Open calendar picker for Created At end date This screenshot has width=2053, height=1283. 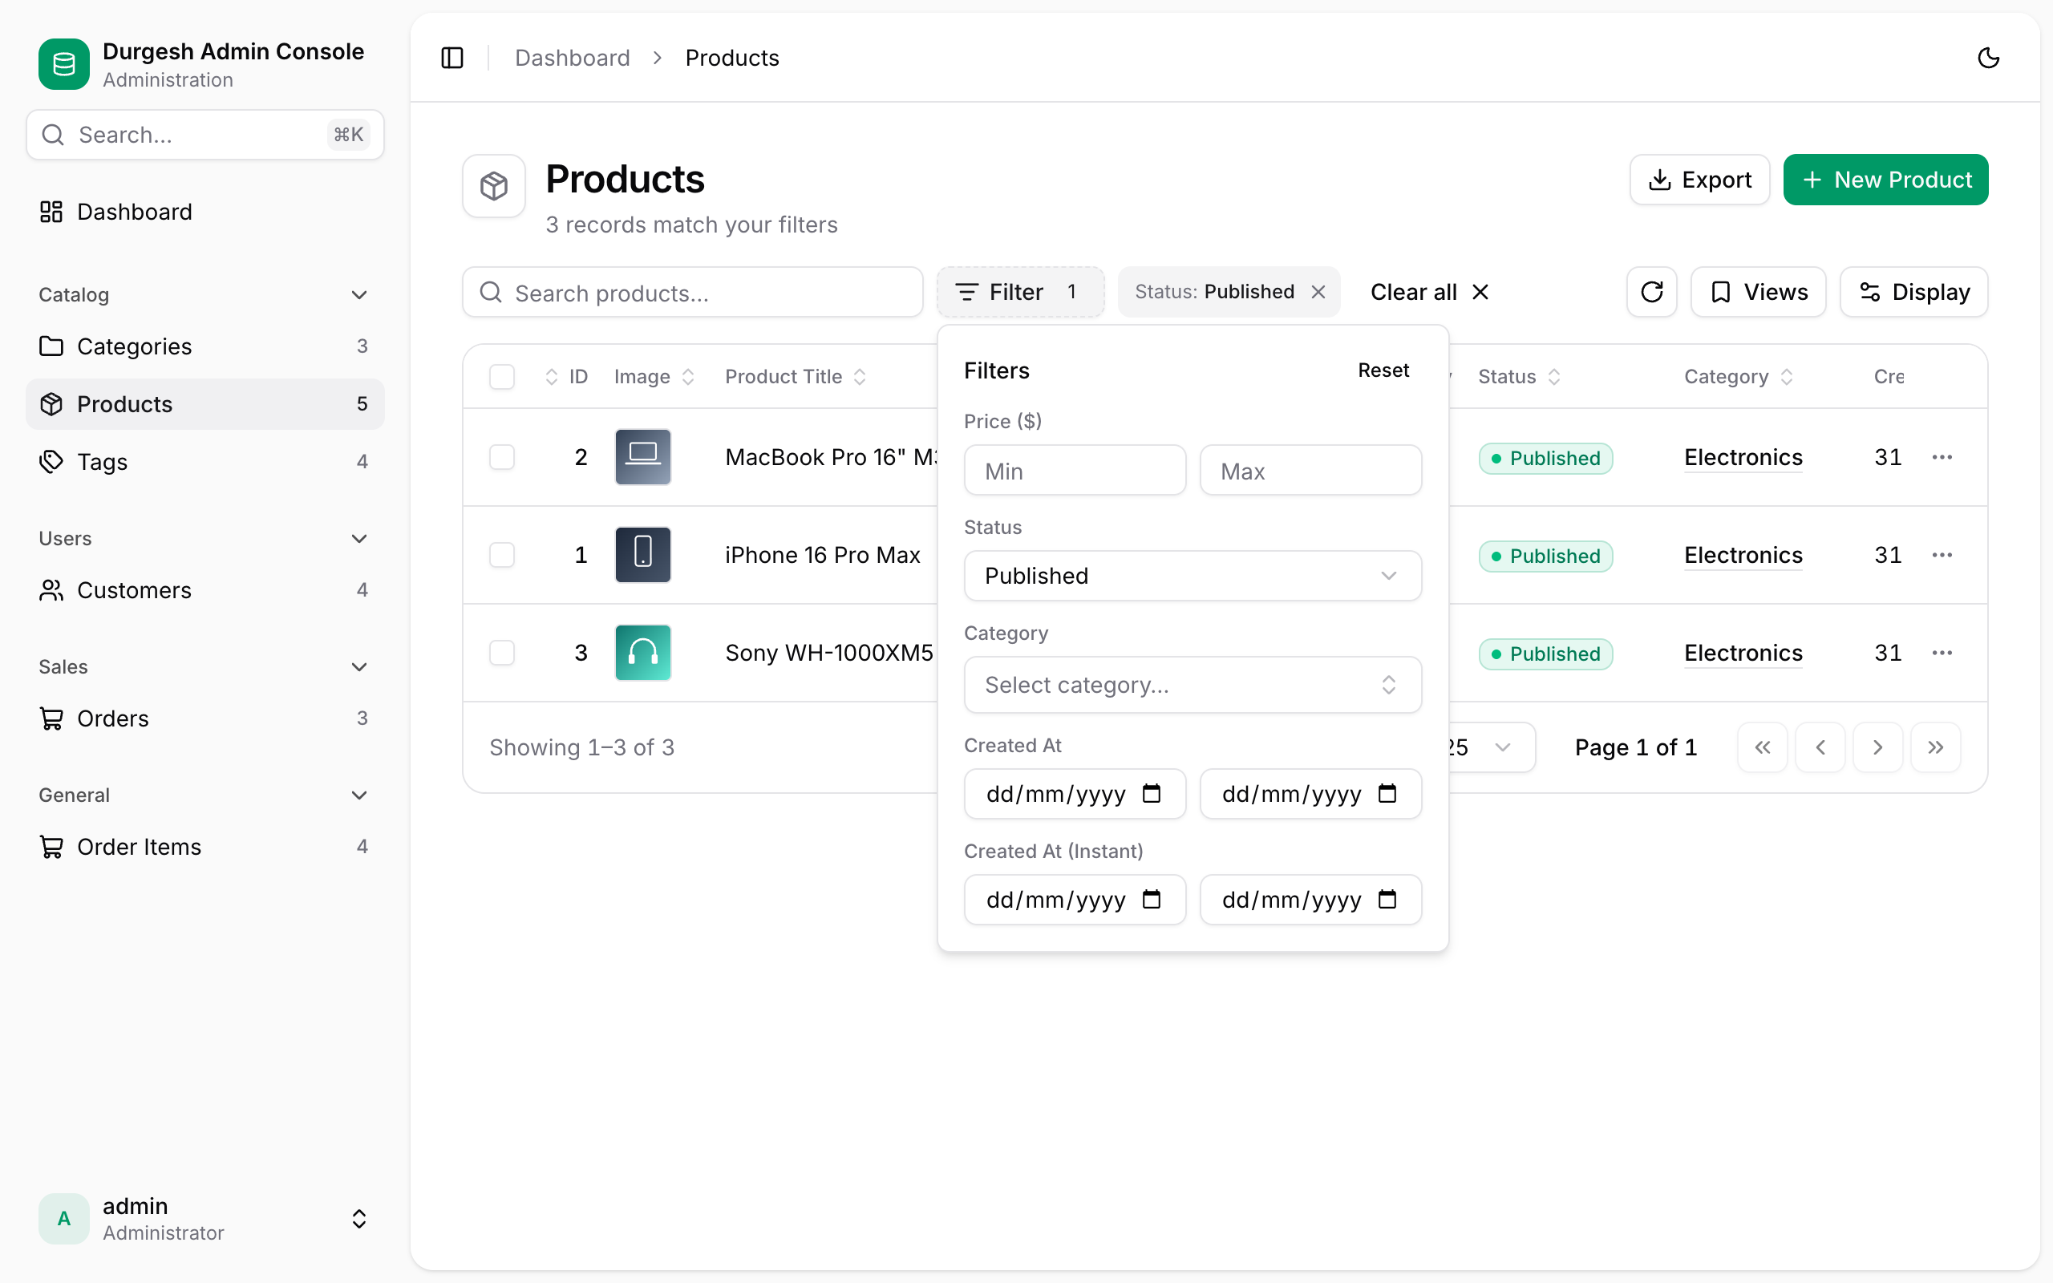point(1387,793)
